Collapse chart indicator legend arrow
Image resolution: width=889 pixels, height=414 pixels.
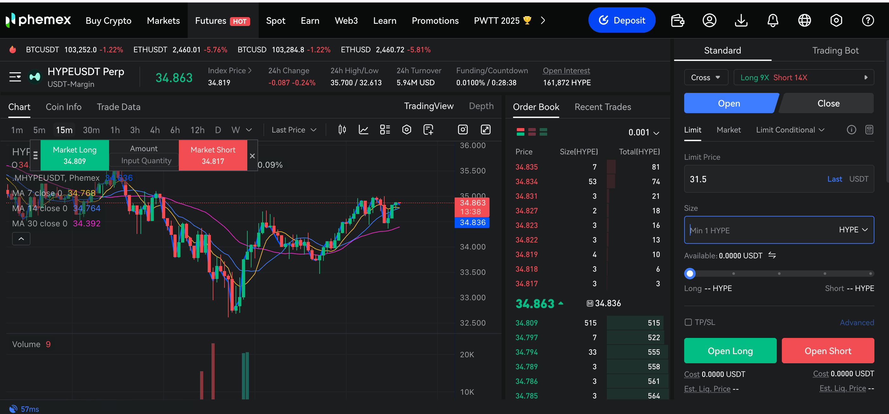tap(21, 239)
